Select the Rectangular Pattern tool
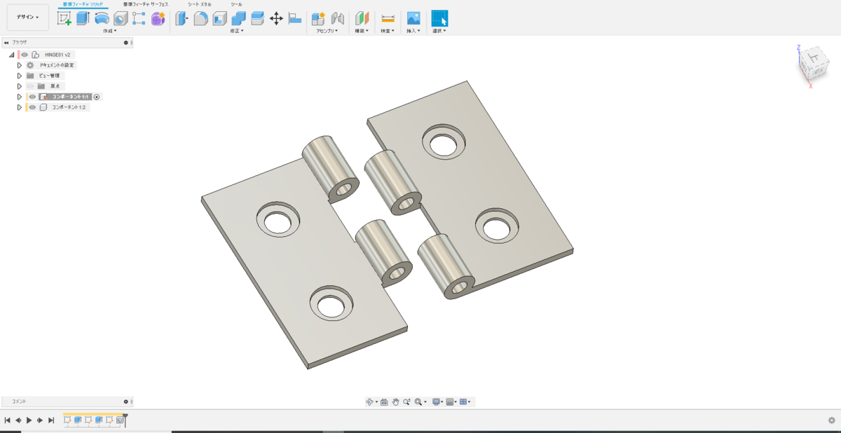 point(139,19)
